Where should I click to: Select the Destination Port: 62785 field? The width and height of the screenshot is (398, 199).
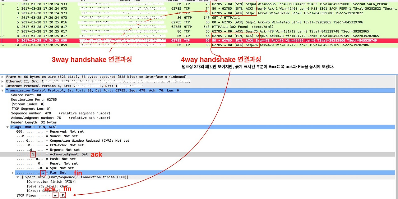click(x=34, y=100)
